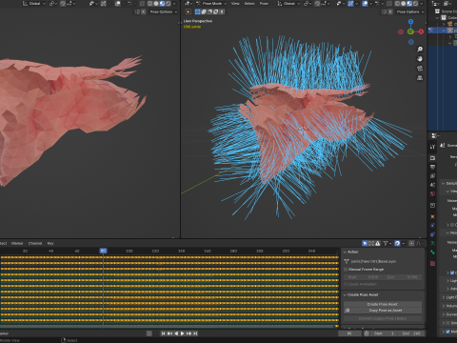
Task: Collapse the Create Pose Asset panel
Action: [x=345, y=294]
